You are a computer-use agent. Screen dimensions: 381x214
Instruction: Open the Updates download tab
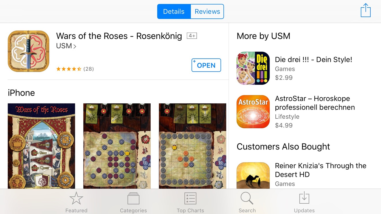[x=304, y=202]
